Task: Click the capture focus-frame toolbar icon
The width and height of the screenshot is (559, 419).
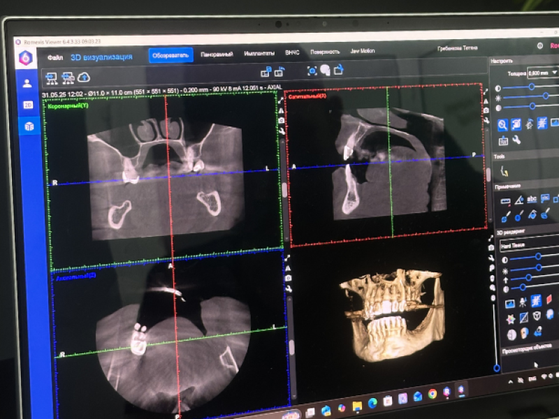Action: 312,71
